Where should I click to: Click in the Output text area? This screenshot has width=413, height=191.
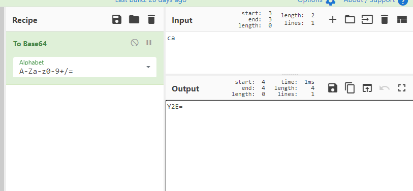289,146
